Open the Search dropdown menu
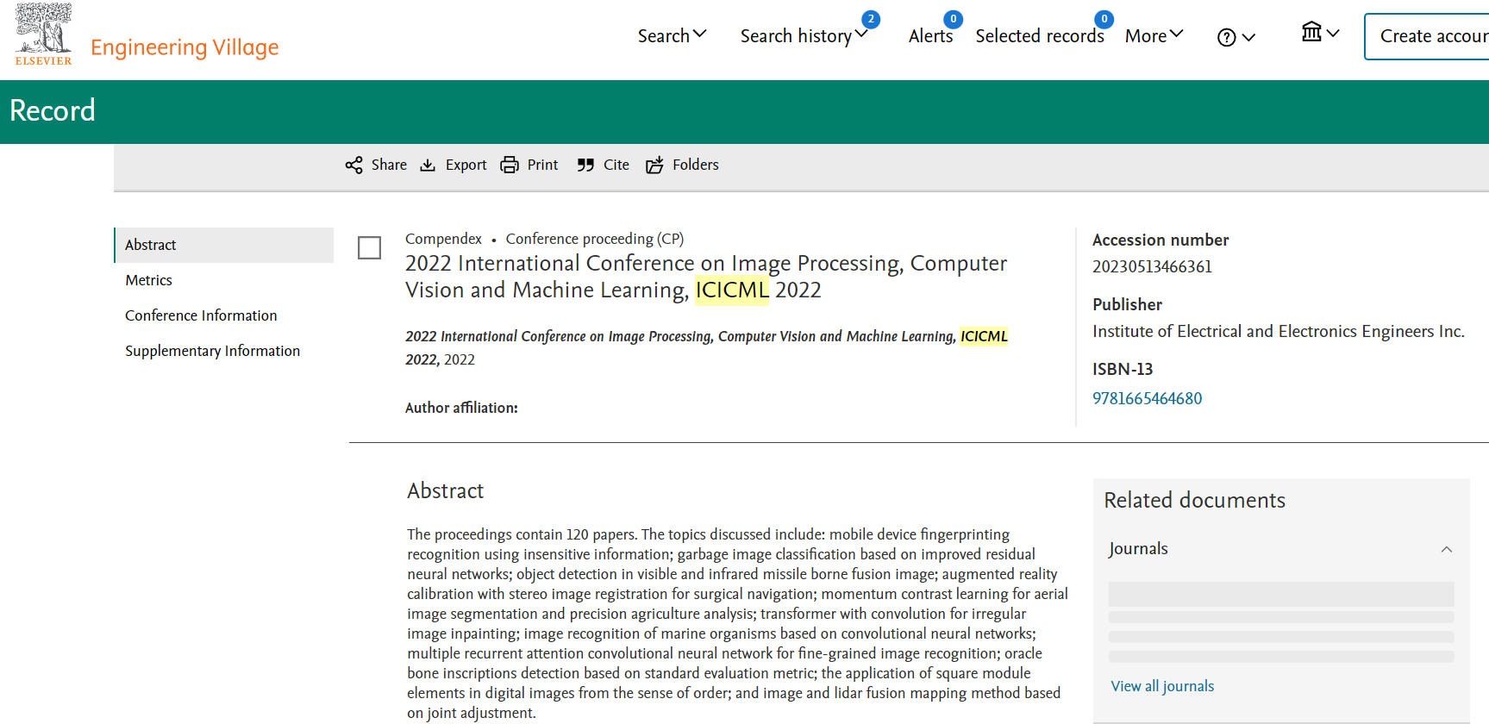 click(x=672, y=35)
